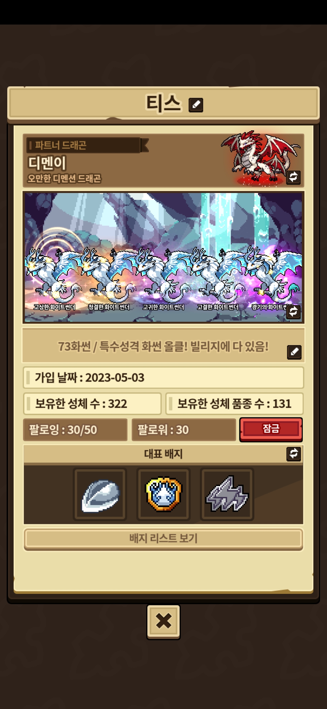
Task: Toggle the red 잠금 lock button
Action: (x=271, y=430)
